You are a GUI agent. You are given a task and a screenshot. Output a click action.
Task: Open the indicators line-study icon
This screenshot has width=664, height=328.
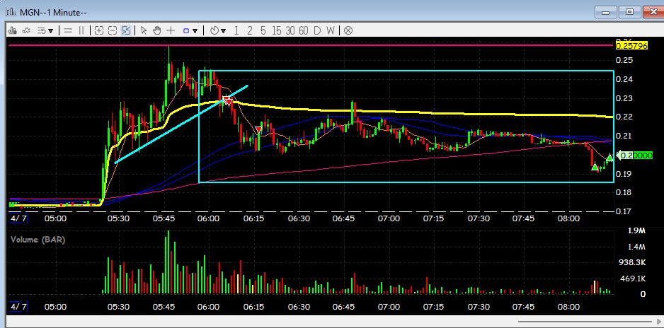point(26,30)
